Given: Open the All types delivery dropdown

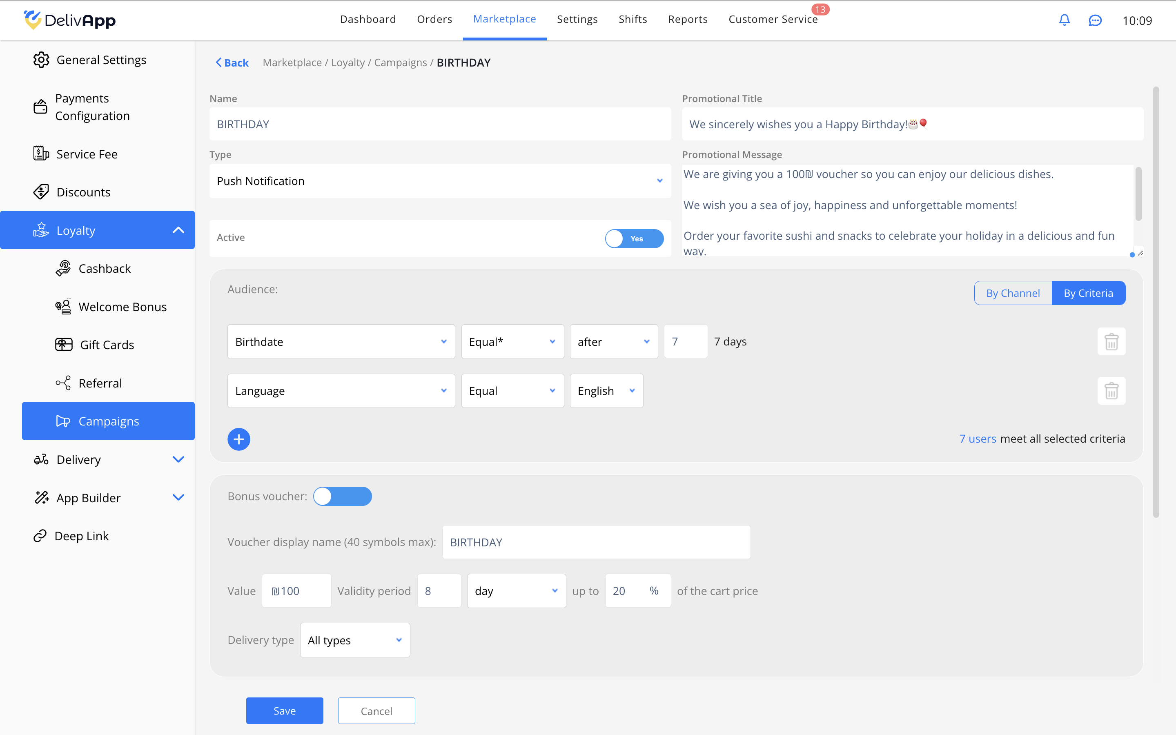Looking at the screenshot, I should pyautogui.click(x=355, y=640).
